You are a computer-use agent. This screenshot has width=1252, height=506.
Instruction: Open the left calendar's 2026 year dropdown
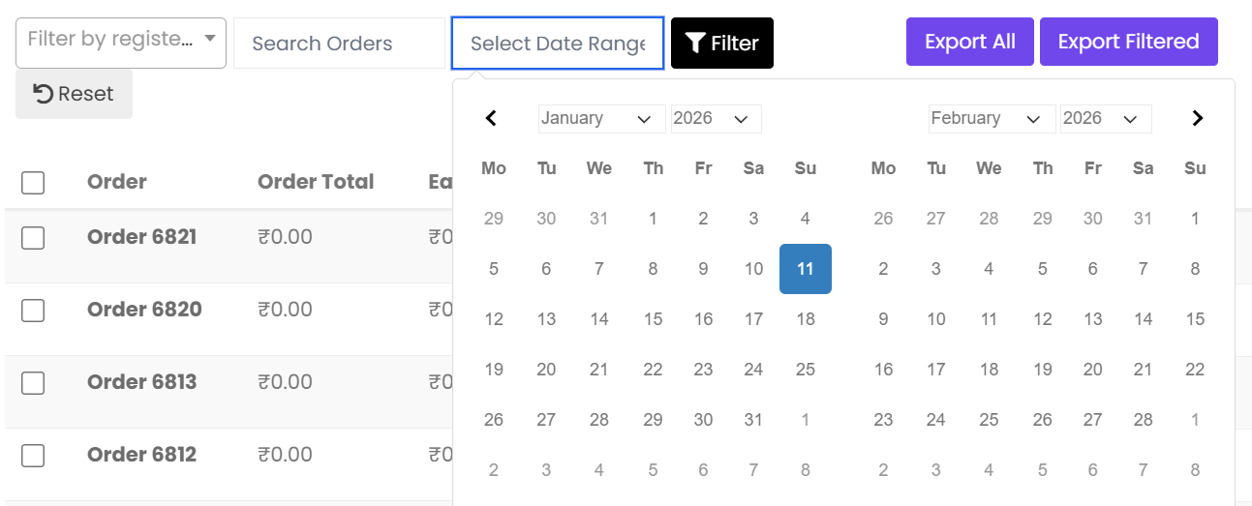(716, 118)
